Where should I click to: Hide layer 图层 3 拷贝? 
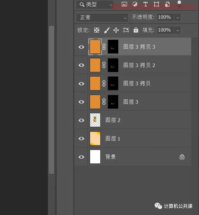[x=82, y=83]
